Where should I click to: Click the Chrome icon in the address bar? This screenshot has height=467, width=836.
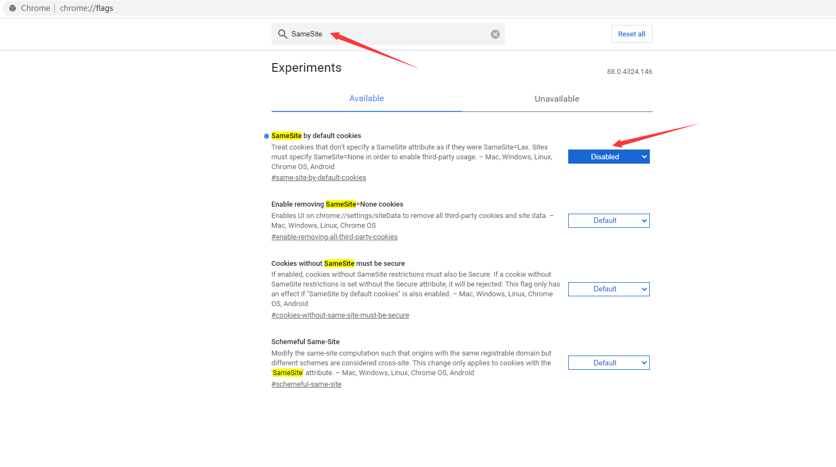pyautogui.click(x=13, y=8)
